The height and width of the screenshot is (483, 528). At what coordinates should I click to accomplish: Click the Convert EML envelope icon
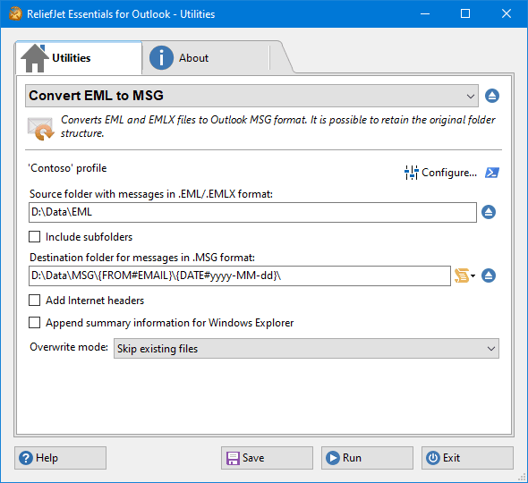40,128
